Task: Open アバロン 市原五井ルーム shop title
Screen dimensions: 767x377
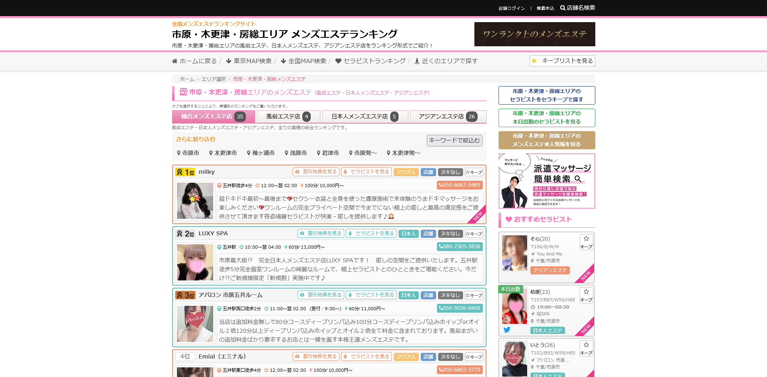Action: pyautogui.click(x=231, y=295)
